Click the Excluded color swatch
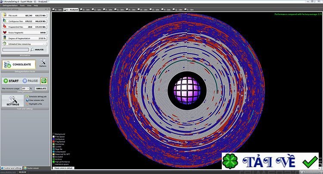The width and height of the screenshot is (323, 174). click(54, 157)
